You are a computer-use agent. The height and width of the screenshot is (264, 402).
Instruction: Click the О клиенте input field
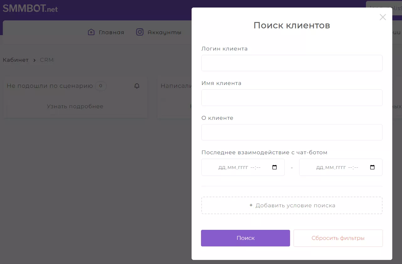pos(292,132)
